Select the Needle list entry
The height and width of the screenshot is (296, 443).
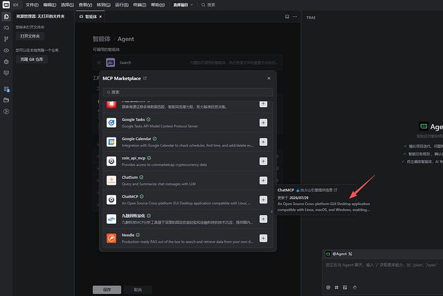[x=187, y=238]
